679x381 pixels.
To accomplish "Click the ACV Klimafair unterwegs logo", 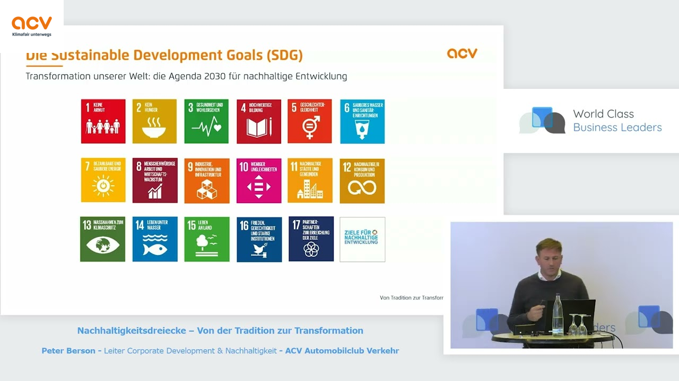I will [x=32, y=26].
